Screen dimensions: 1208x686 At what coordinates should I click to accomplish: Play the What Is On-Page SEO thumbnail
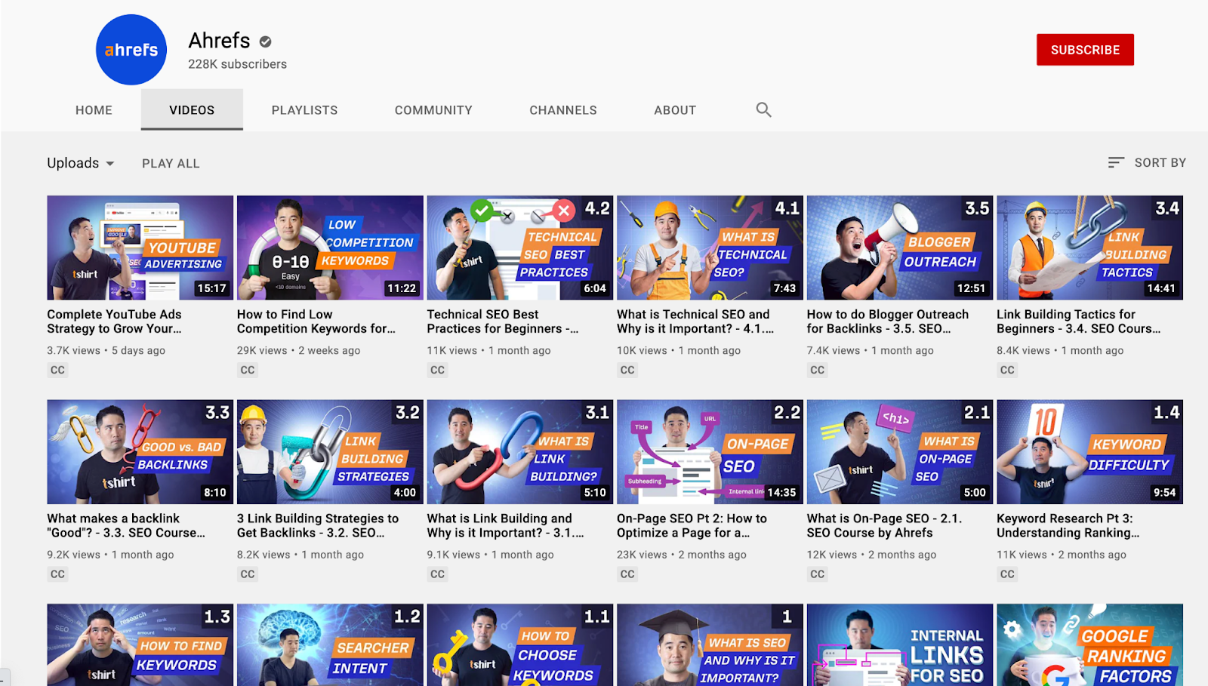coord(900,452)
